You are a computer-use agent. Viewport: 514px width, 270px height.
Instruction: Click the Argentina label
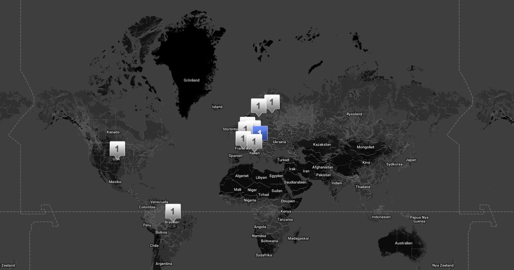164,264
